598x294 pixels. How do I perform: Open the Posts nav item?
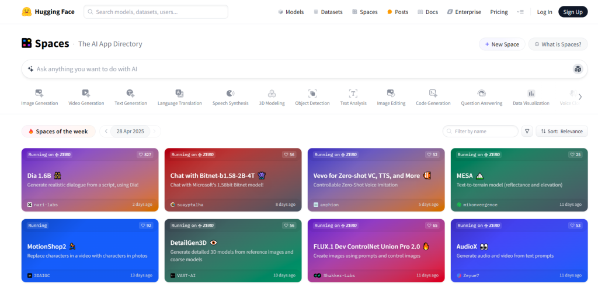(398, 12)
